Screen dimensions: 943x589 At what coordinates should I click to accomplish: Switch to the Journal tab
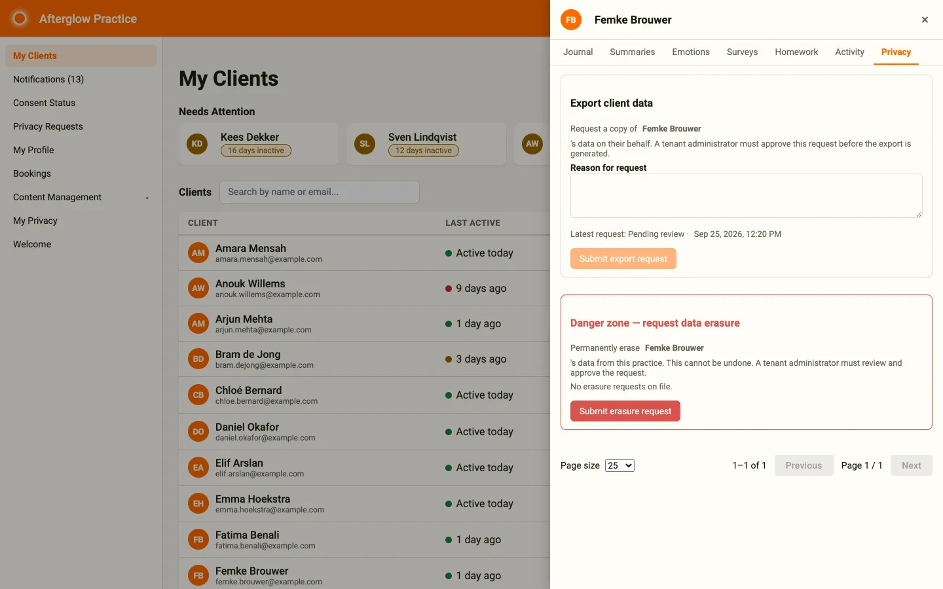pos(578,52)
